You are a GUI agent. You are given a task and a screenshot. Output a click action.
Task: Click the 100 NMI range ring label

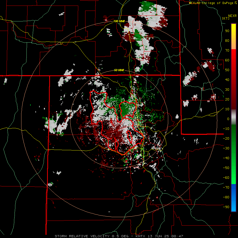[x=119, y=21]
